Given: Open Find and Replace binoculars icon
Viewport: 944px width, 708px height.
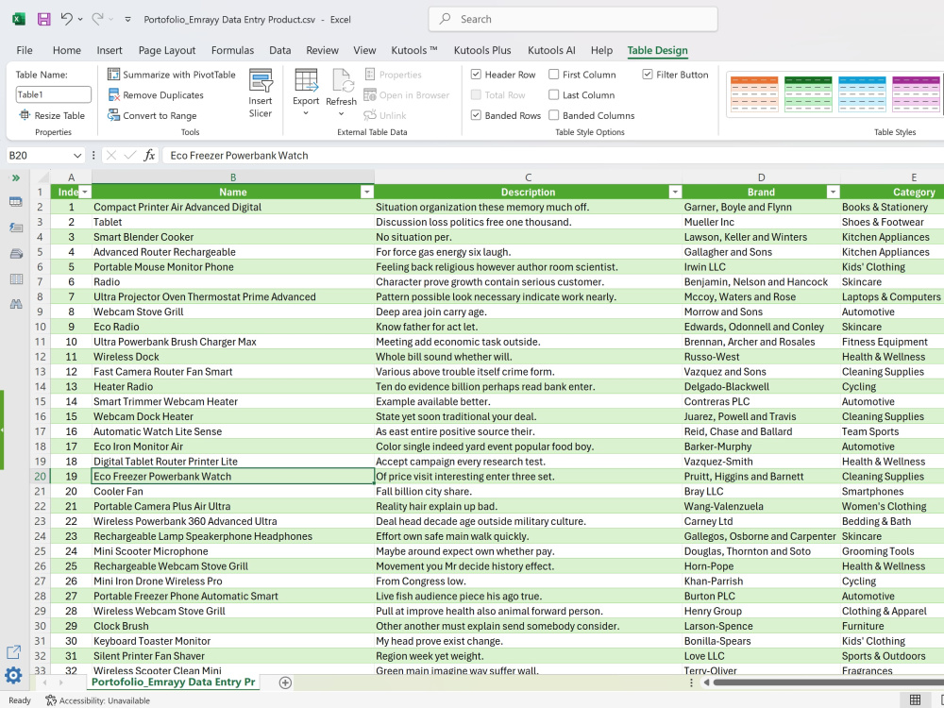Looking at the screenshot, I should (x=16, y=304).
